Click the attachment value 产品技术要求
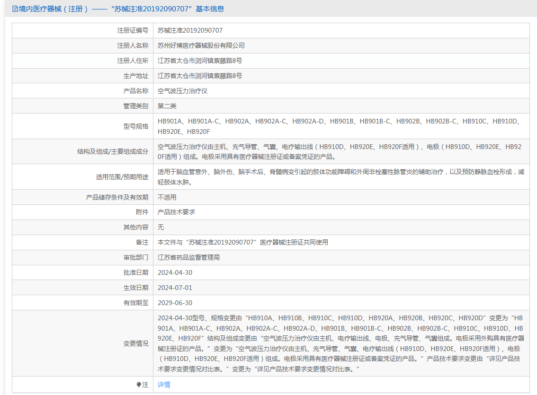Viewport: 537px width, 395px height. point(176,212)
